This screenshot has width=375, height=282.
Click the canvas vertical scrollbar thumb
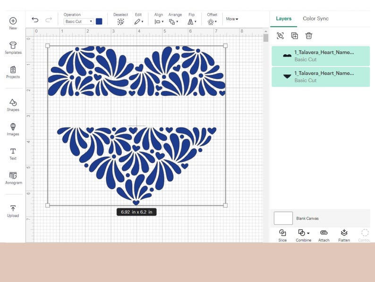click(266, 38)
